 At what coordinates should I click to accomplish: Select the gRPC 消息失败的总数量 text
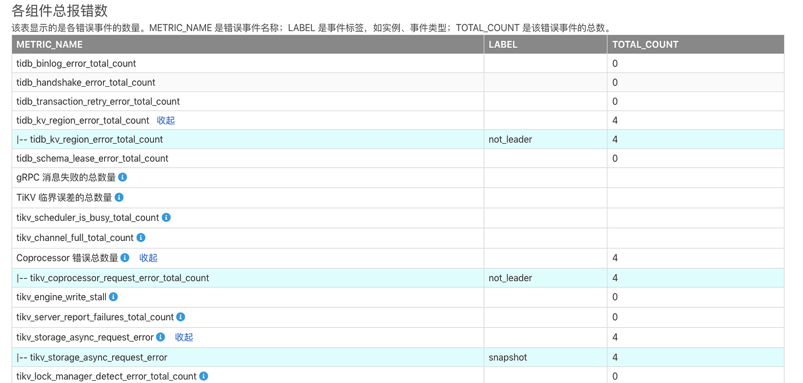(x=66, y=178)
